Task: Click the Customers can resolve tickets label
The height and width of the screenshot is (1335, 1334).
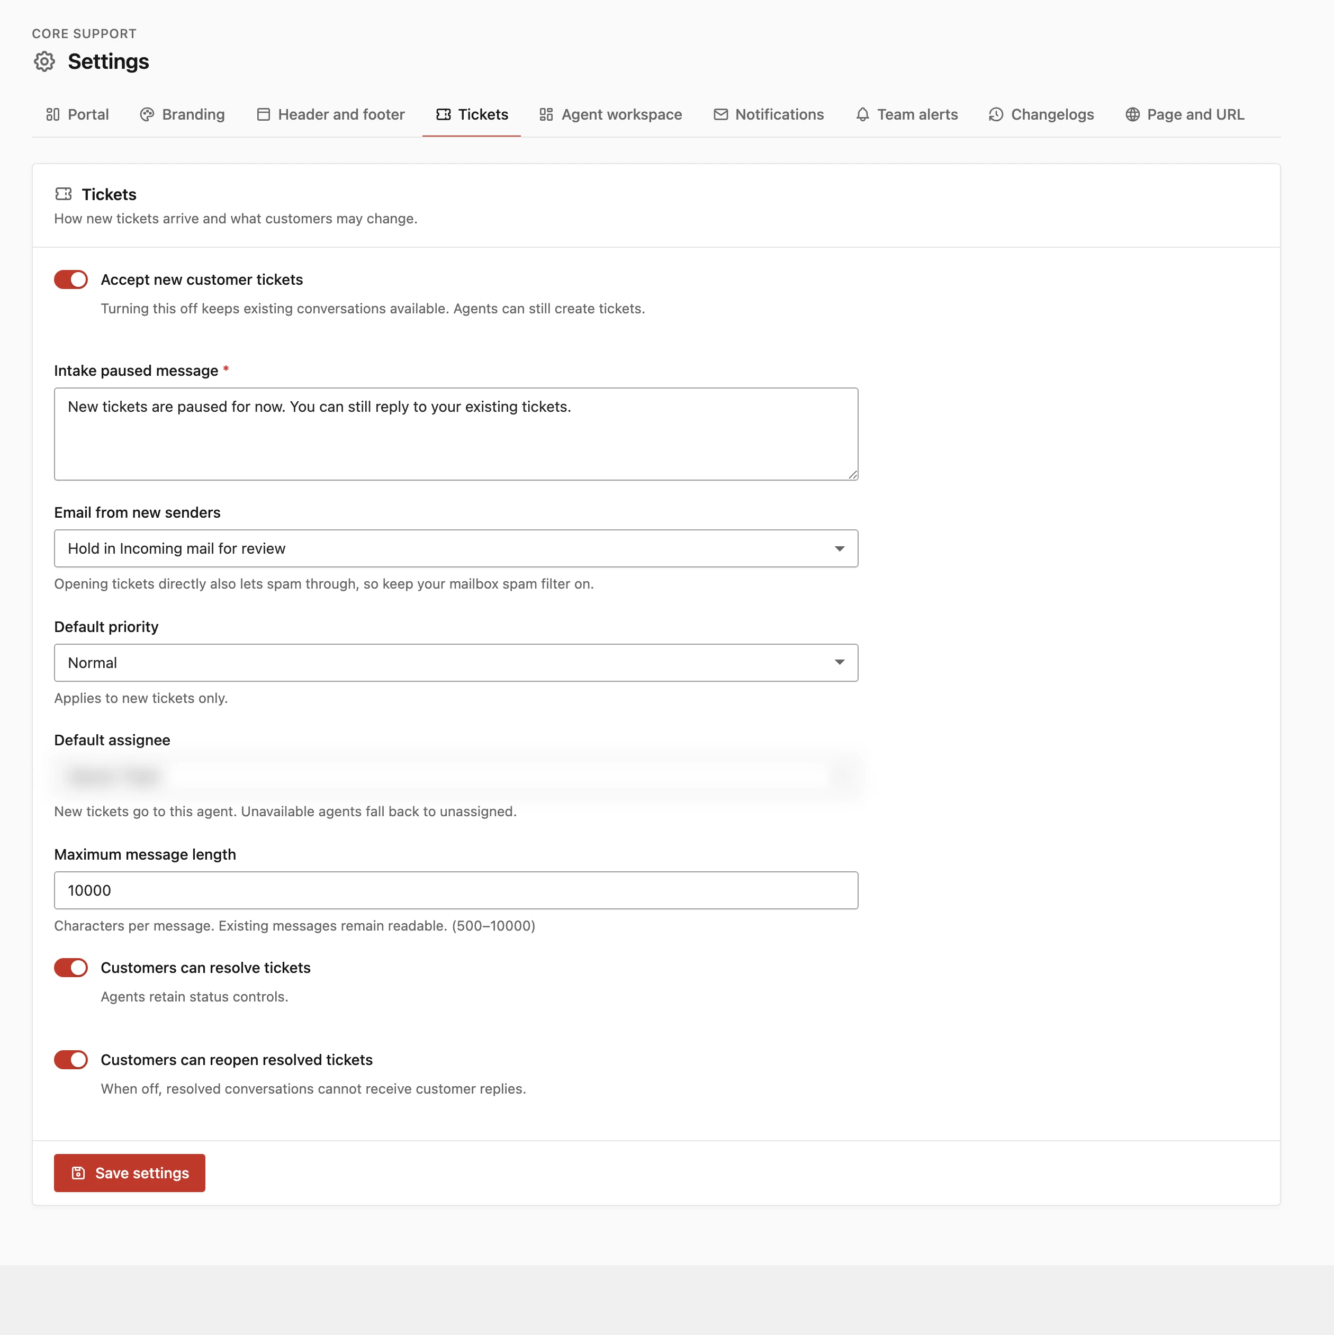Action: coord(206,968)
